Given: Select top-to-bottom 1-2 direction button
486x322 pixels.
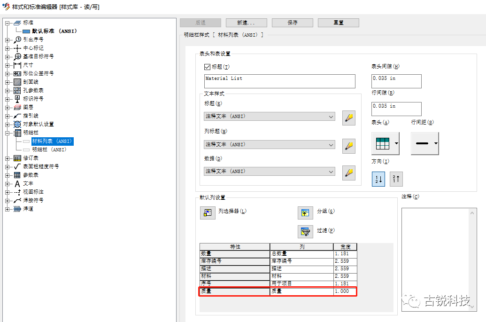Looking at the screenshot, I should click(x=378, y=179).
